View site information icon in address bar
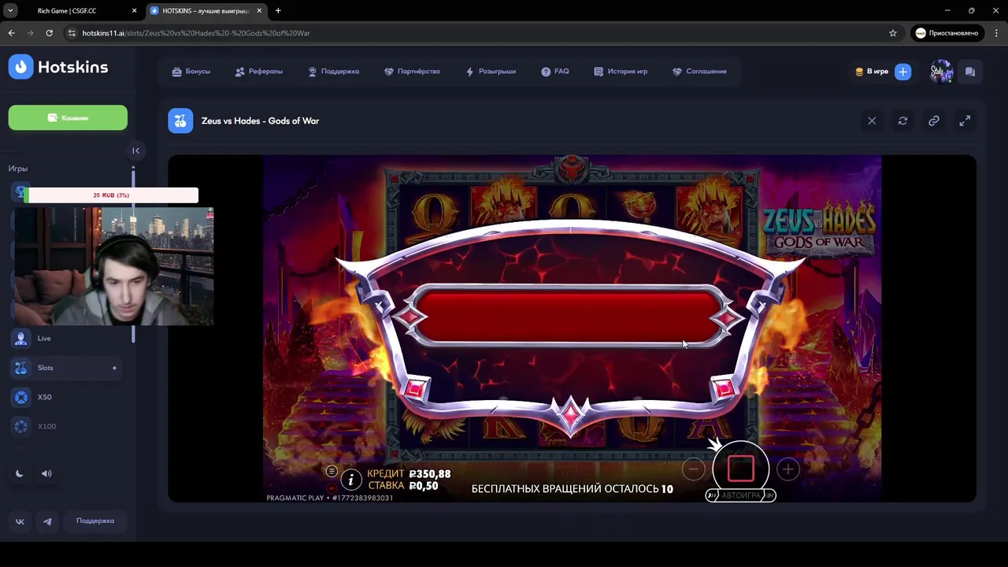This screenshot has height=567, width=1008. [x=72, y=33]
